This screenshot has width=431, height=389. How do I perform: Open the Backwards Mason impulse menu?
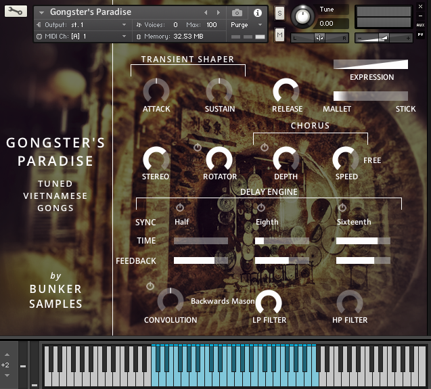223,301
